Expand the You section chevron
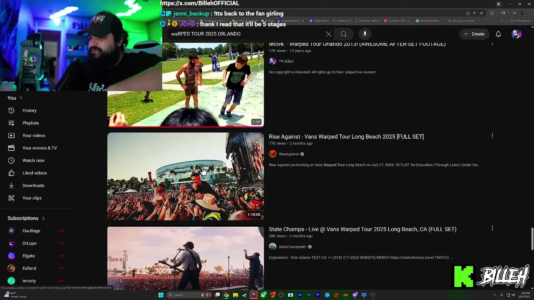This screenshot has height=300, width=534. click(21, 98)
